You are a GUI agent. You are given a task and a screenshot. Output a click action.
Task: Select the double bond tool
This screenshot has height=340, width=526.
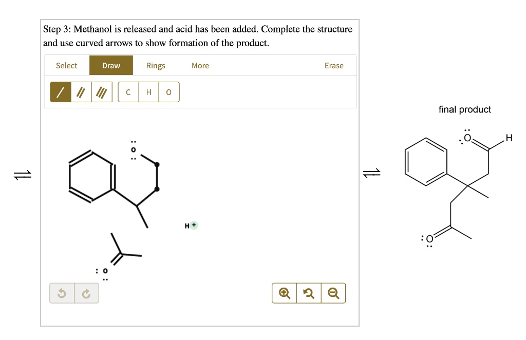point(80,92)
